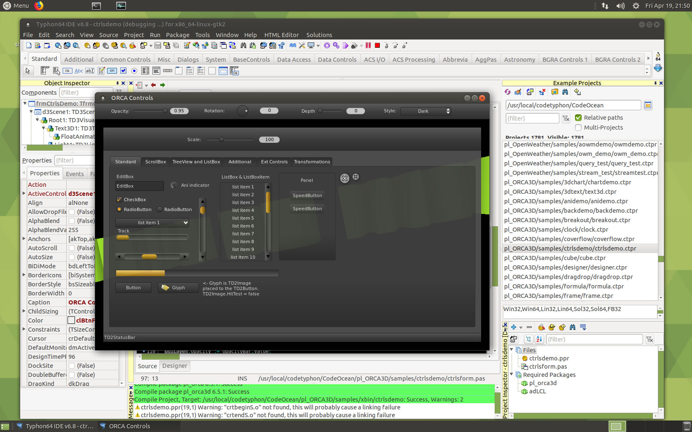Click the Glyph button

178,288
